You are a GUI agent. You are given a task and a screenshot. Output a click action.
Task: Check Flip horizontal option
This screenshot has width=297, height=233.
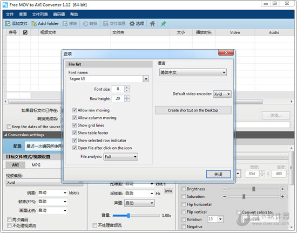(x=184, y=204)
